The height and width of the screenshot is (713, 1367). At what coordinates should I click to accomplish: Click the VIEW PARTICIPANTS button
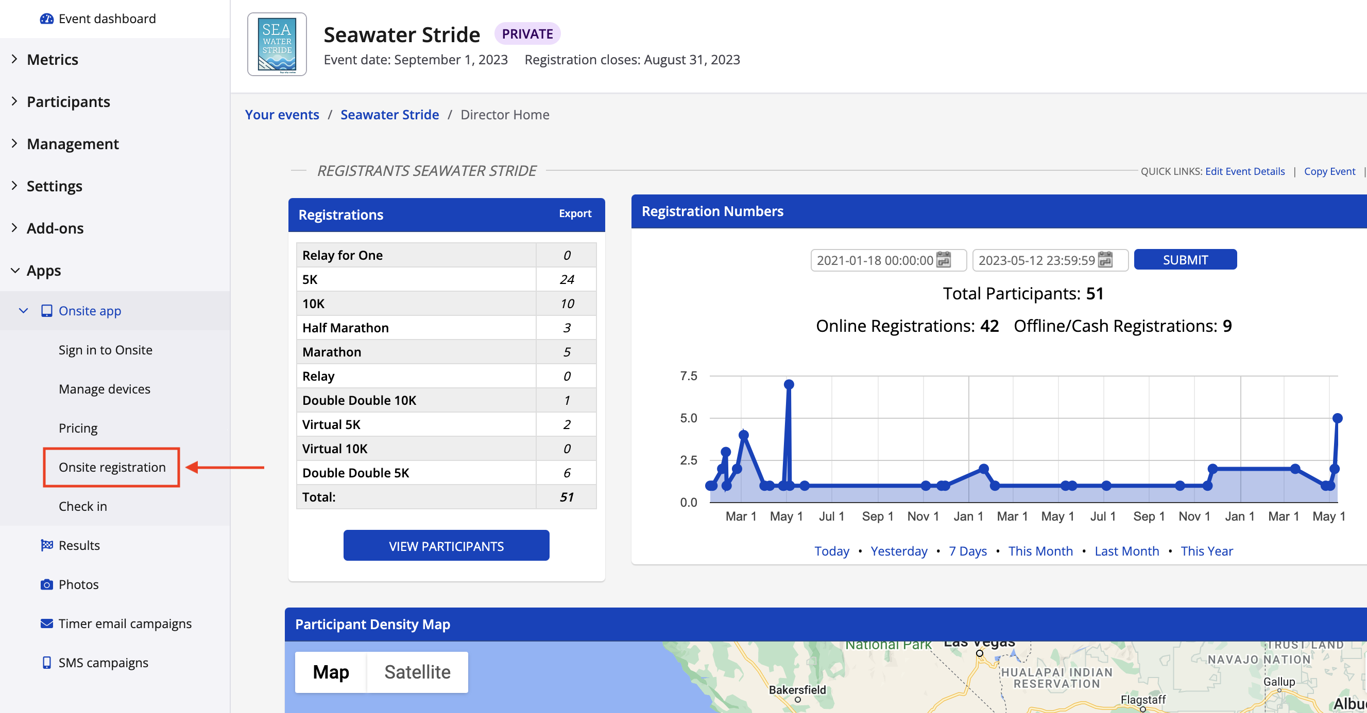pos(446,545)
